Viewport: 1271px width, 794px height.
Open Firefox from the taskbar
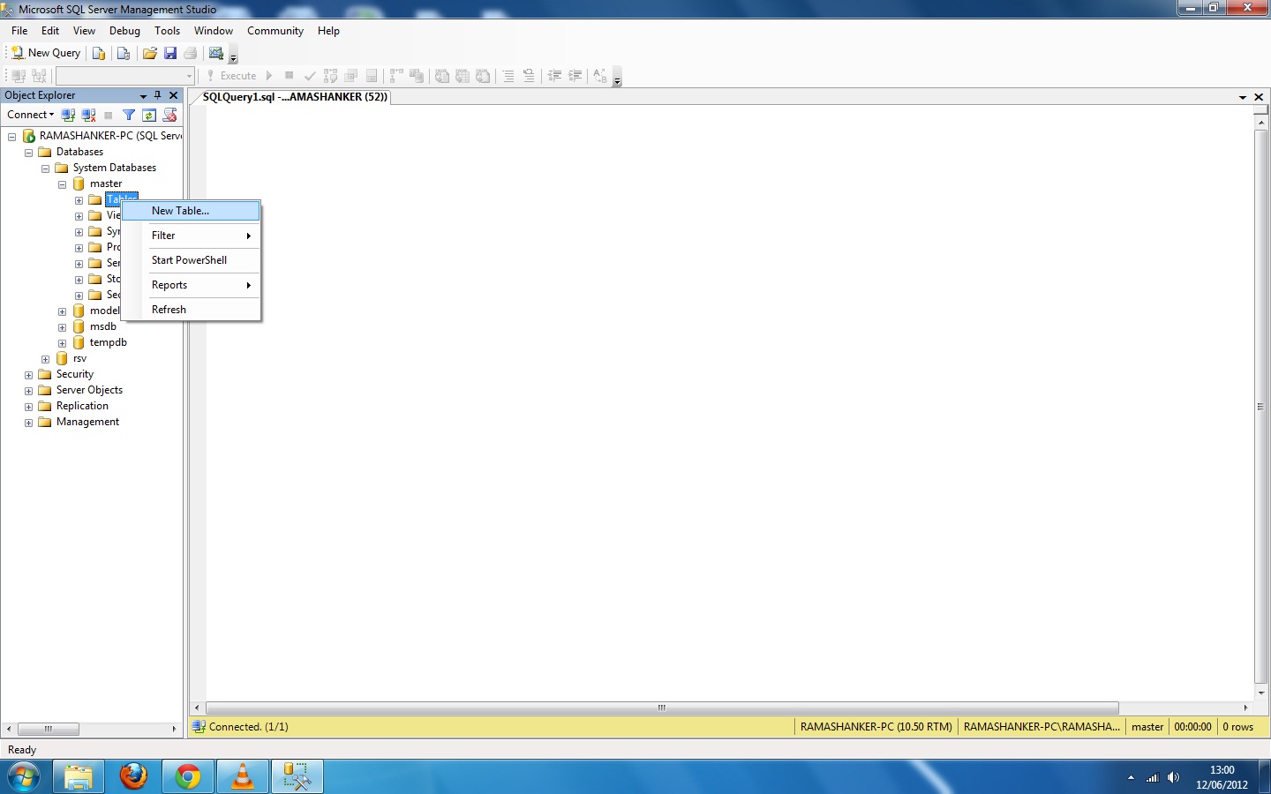click(133, 776)
